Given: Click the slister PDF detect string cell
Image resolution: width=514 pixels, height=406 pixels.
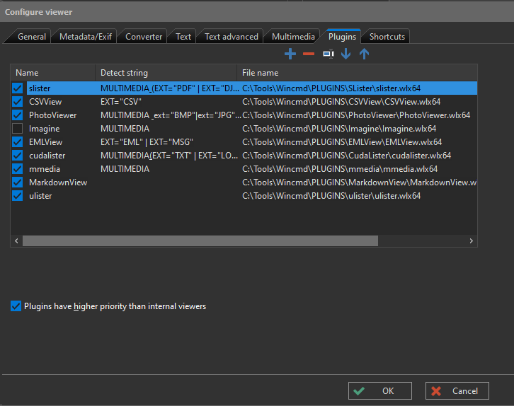Looking at the screenshot, I should coord(170,88).
